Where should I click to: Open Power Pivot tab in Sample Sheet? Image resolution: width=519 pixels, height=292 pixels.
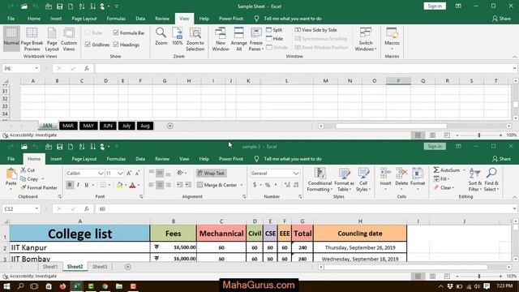(230, 19)
